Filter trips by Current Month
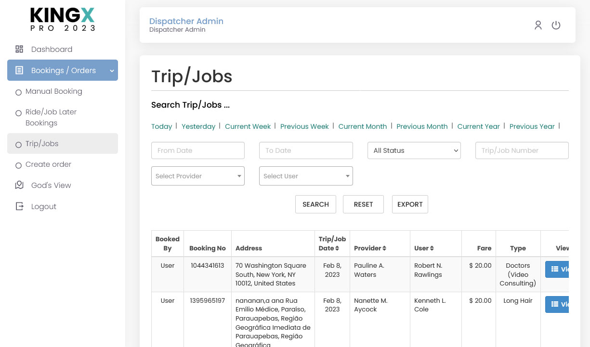590x347 pixels. (363, 126)
